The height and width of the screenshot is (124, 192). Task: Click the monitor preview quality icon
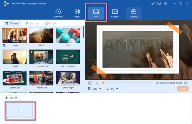click(x=108, y=89)
